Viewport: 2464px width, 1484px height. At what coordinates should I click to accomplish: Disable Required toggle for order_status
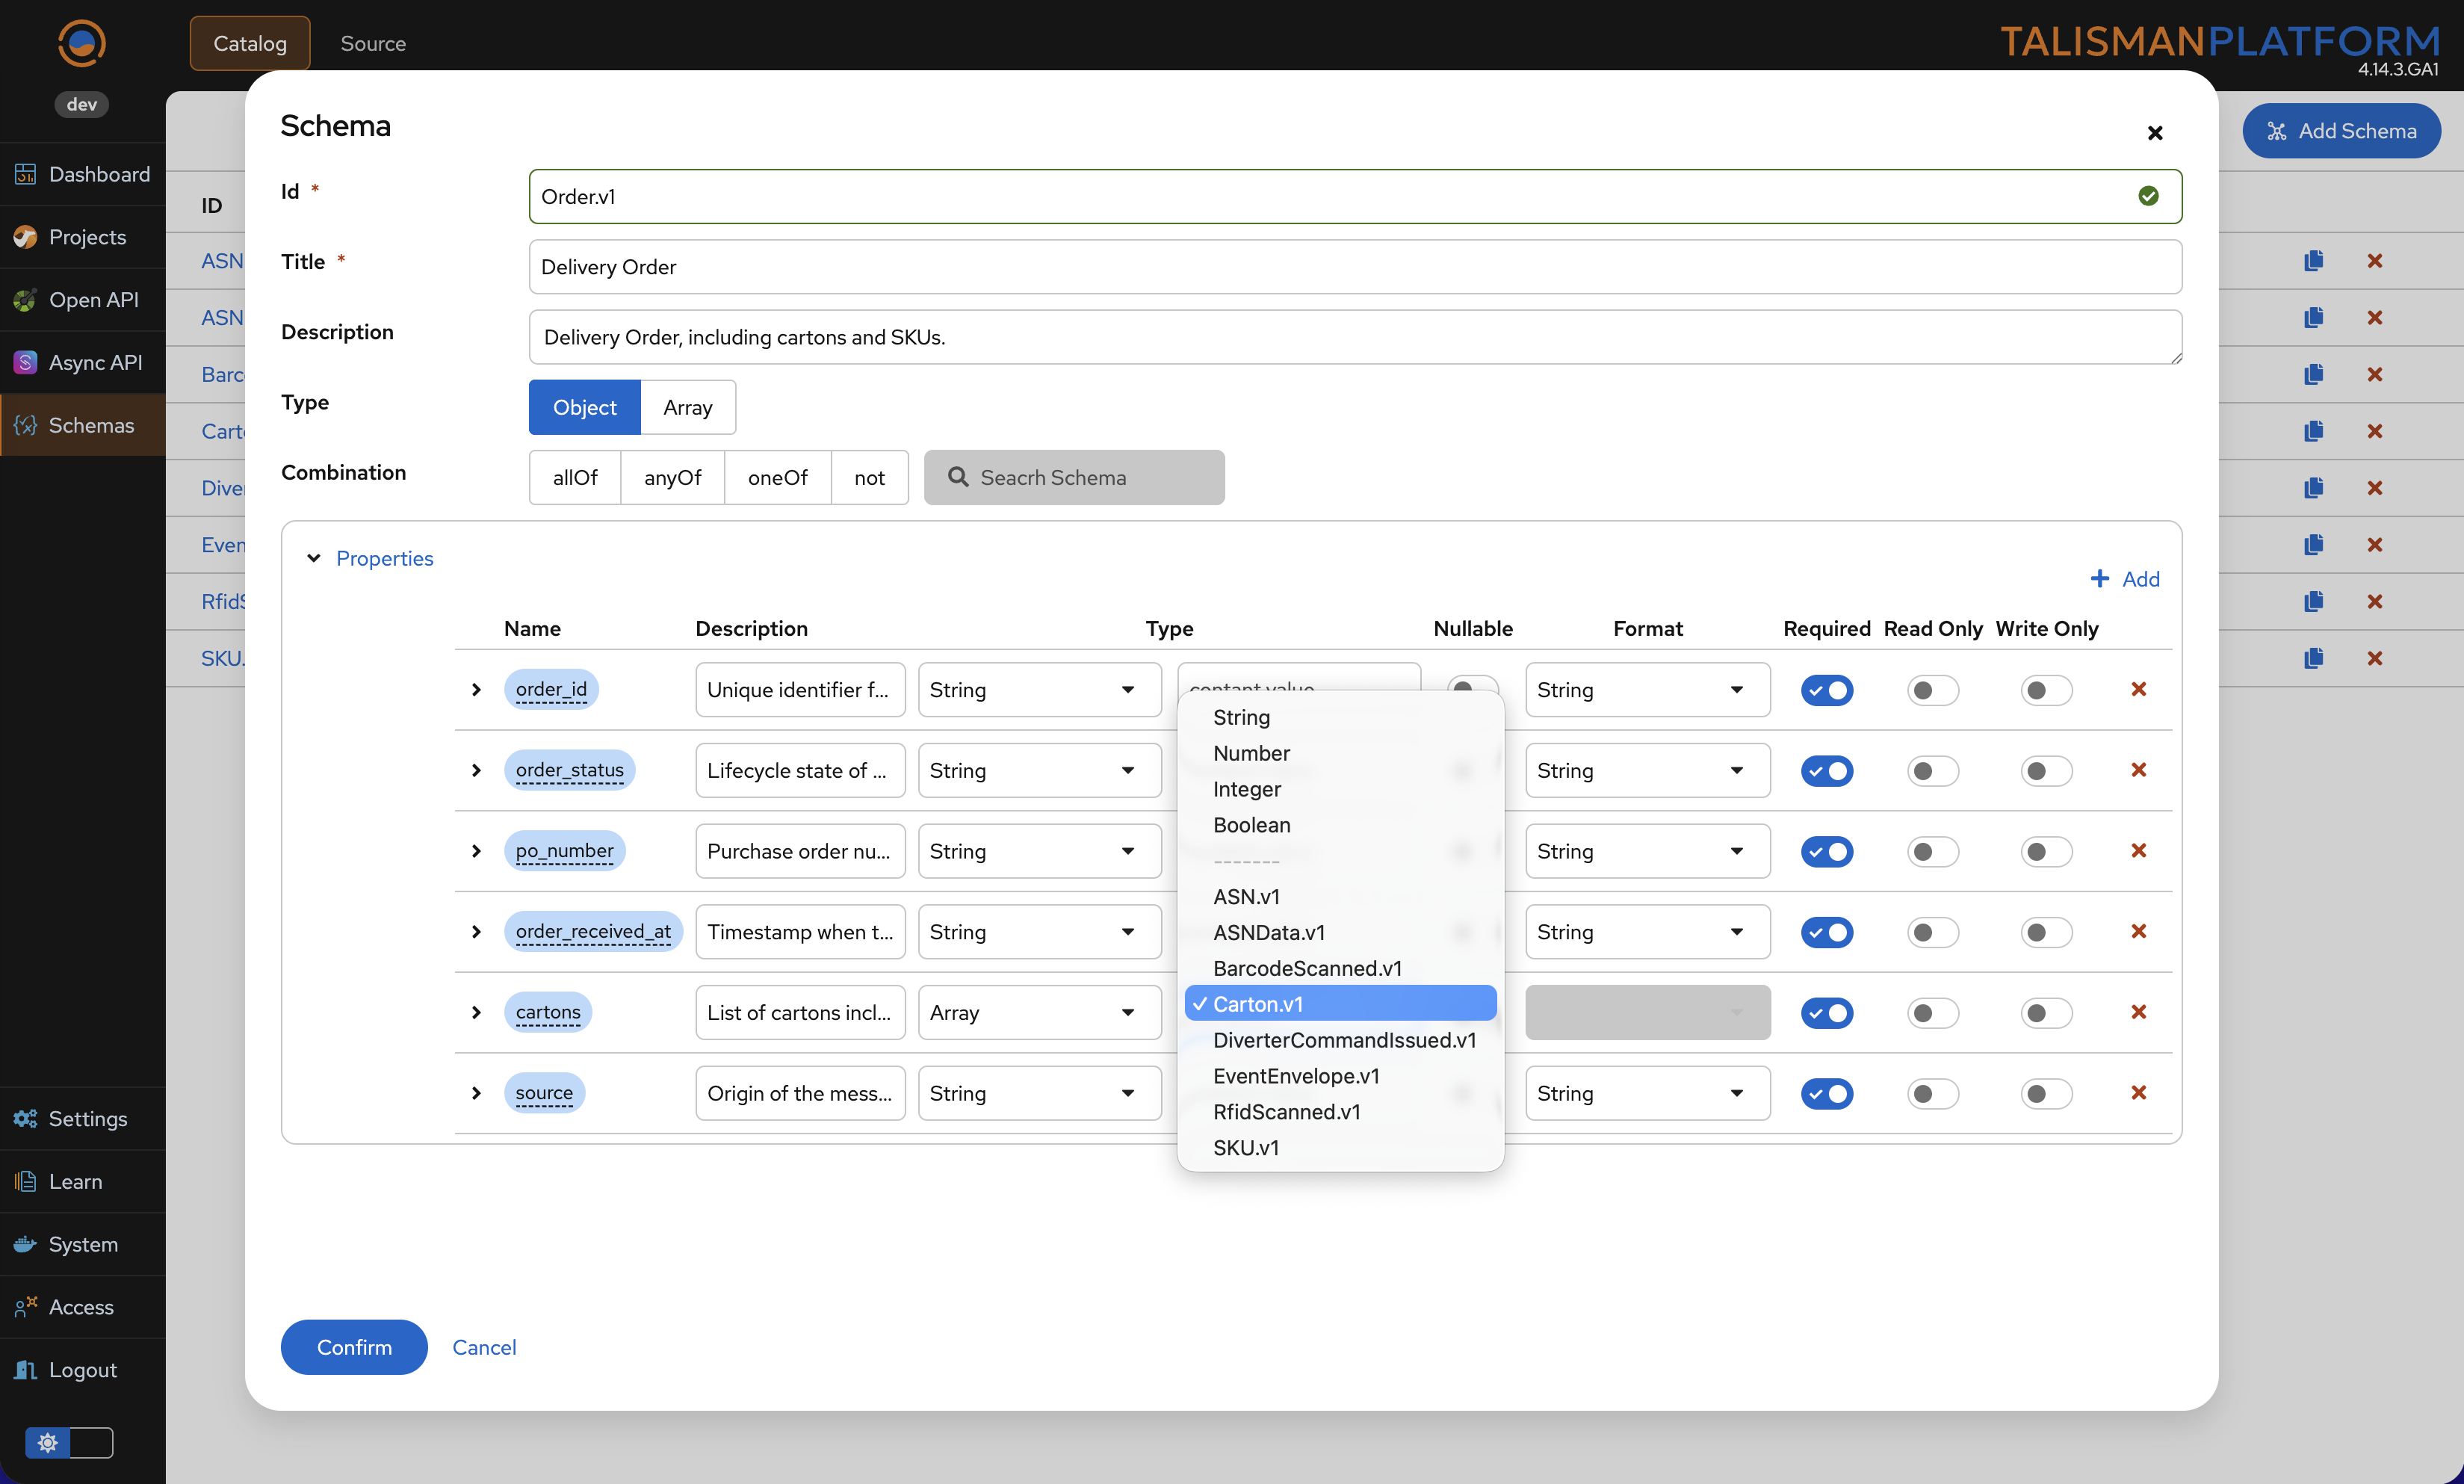1826,771
